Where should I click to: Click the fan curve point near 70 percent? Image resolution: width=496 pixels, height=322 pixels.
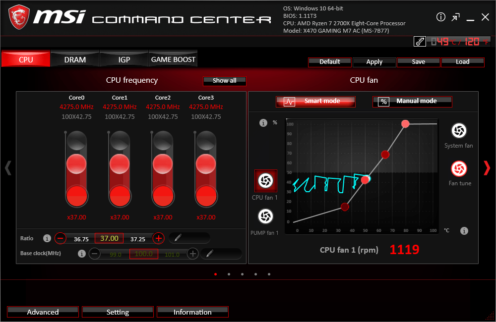pyautogui.click(x=385, y=155)
